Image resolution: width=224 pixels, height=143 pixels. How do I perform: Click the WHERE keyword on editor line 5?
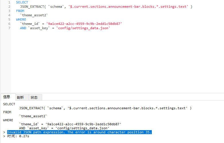click(x=21, y=19)
